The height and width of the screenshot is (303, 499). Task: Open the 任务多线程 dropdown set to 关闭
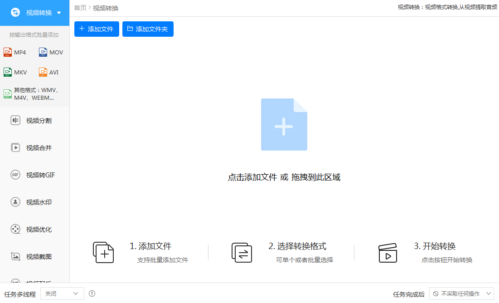(62, 293)
